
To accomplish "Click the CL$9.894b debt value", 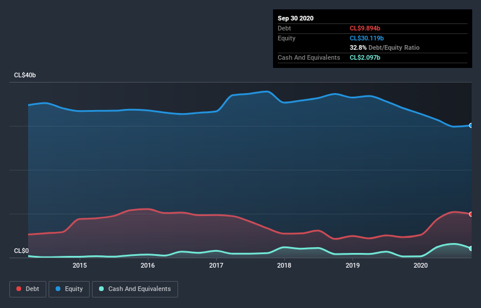I will coord(365,28).
